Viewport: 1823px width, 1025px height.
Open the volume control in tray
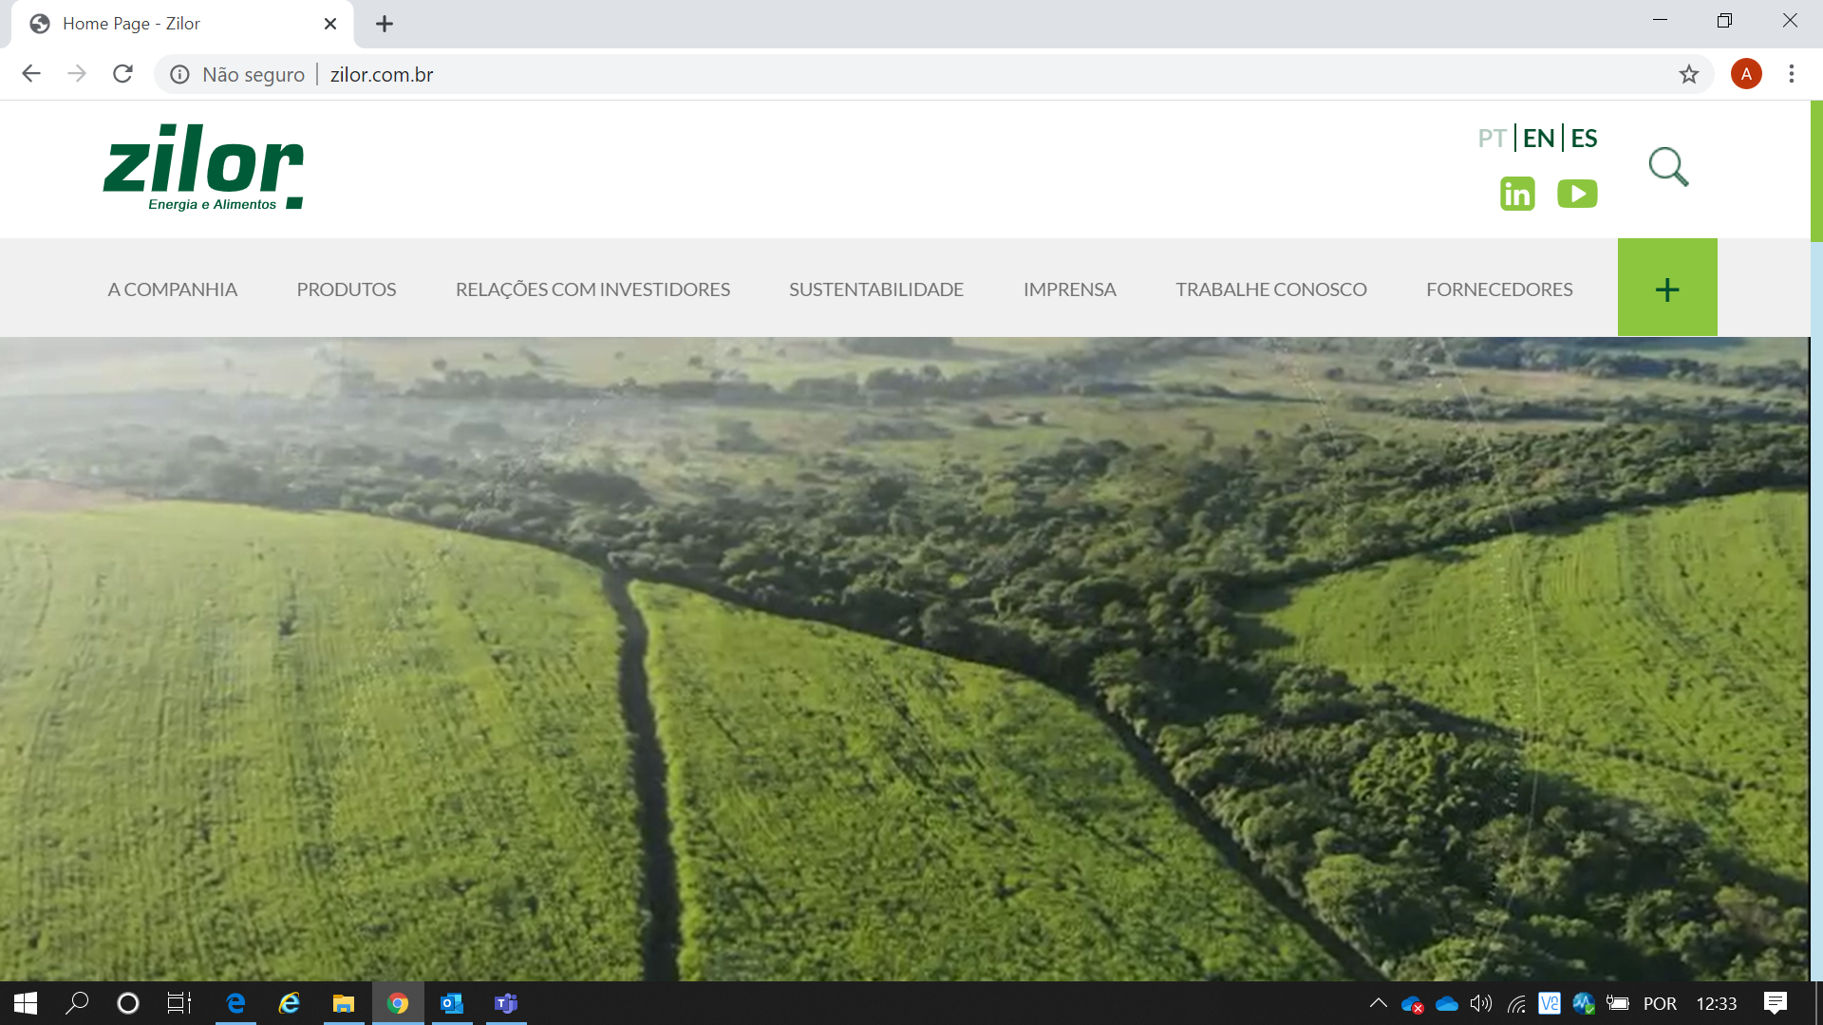pyautogui.click(x=1481, y=1003)
